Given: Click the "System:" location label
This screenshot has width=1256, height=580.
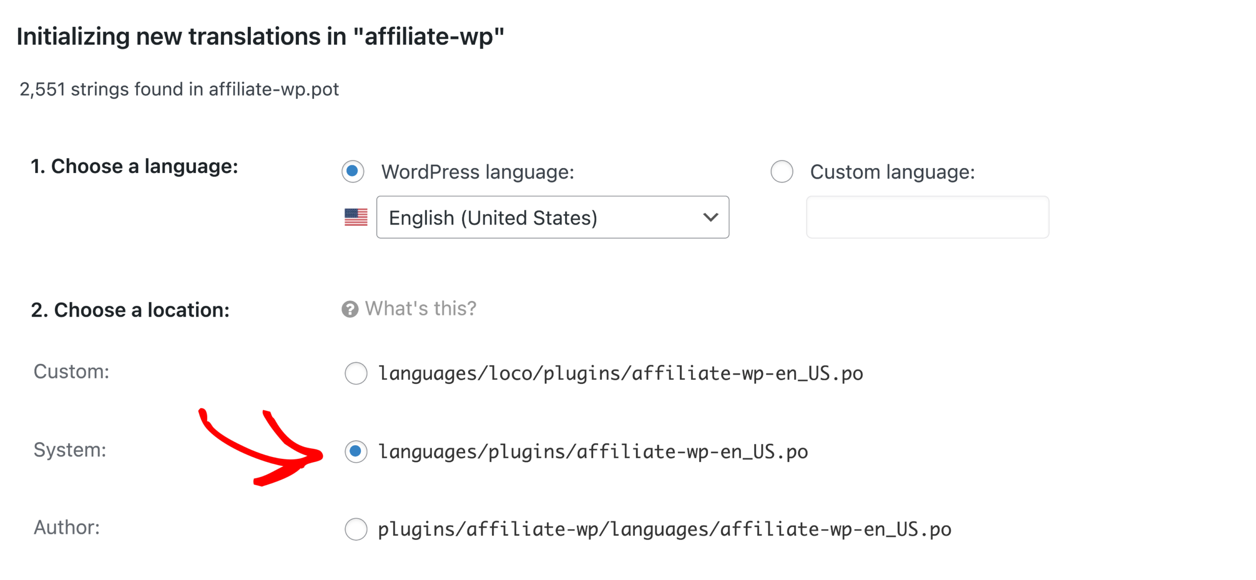Looking at the screenshot, I should pyautogui.click(x=70, y=450).
